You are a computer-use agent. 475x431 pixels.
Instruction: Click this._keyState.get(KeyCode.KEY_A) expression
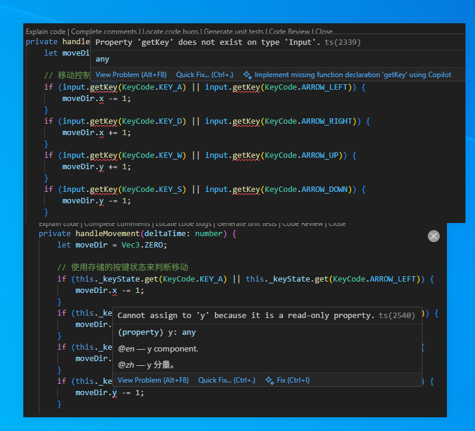coord(151,279)
